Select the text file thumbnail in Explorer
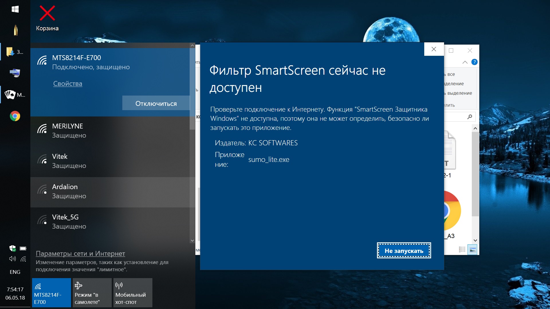 click(449, 150)
